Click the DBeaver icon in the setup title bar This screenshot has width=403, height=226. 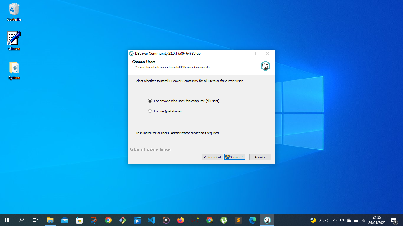pyautogui.click(x=131, y=54)
